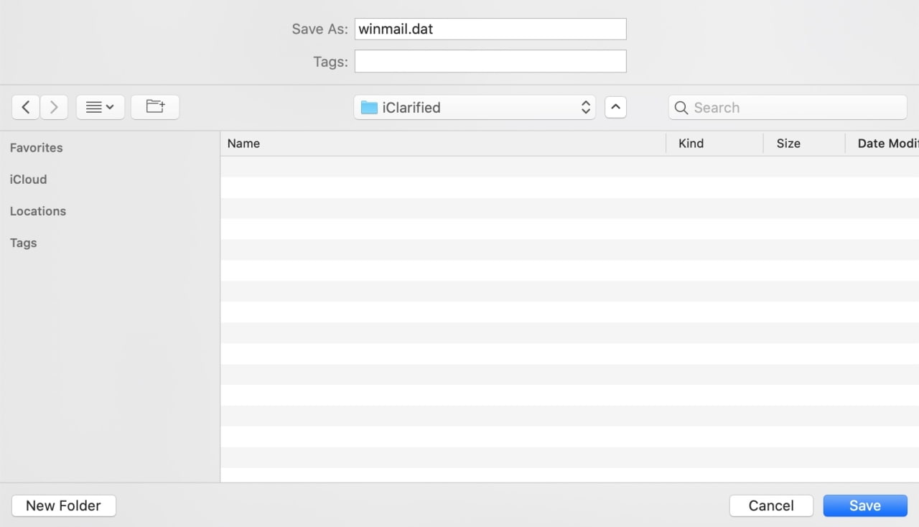Click the new folder toolbar icon
Screen dimensions: 919x527
pos(155,106)
